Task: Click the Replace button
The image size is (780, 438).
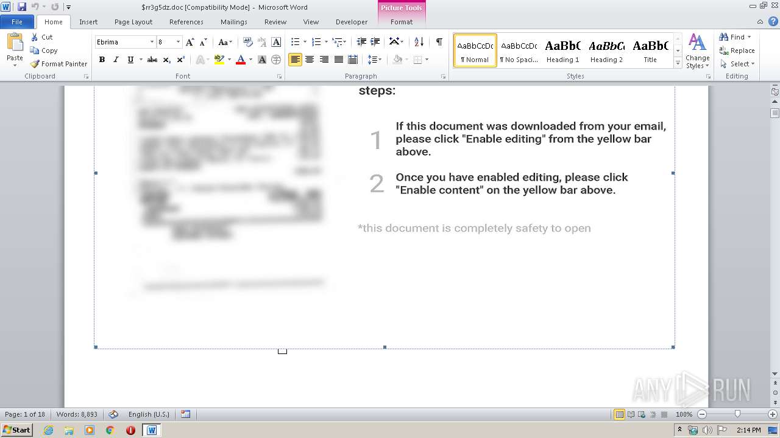Action: click(737, 50)
